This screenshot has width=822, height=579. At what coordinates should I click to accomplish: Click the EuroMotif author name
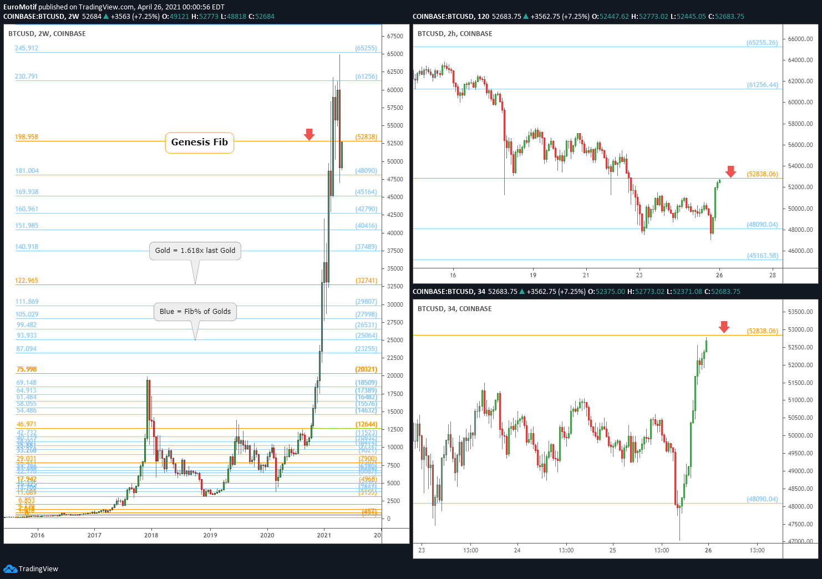[x=20, y=7]
